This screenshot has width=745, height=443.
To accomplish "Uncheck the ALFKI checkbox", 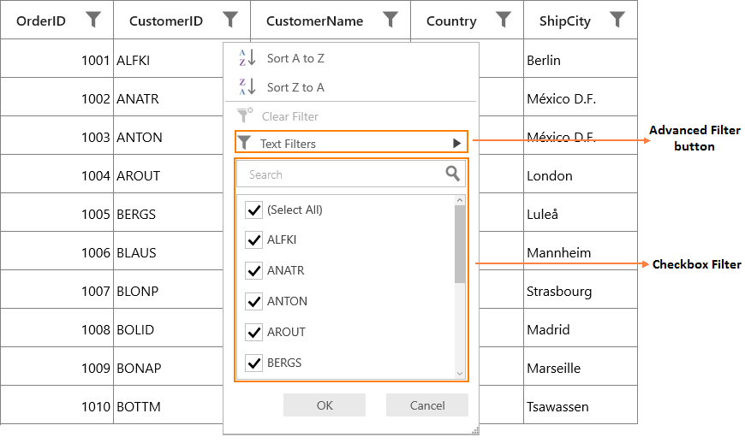I will tap(254, 240).
